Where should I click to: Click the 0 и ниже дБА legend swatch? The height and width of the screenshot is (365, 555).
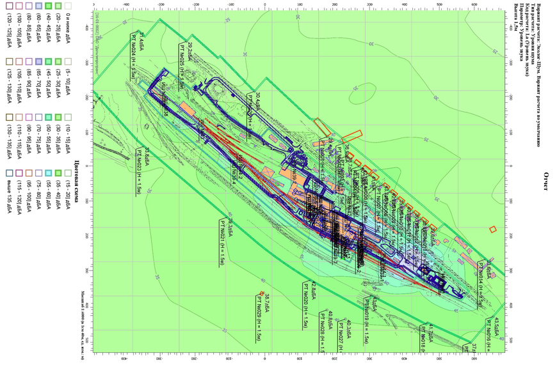(x=68, y=6)
